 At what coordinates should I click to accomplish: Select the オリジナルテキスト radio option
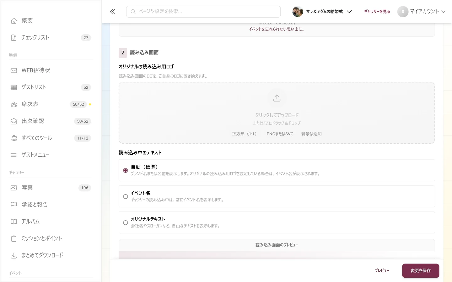coord(126,222)
